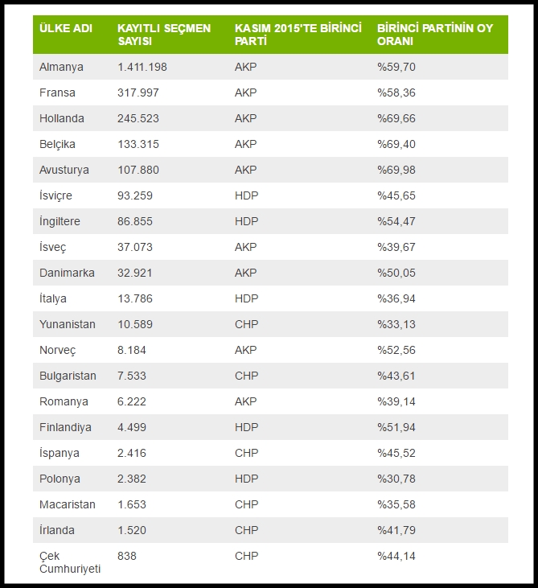Click the Danimarka country cell
The height and width of the screenshot is (588, 538).
tap(67, 273)
